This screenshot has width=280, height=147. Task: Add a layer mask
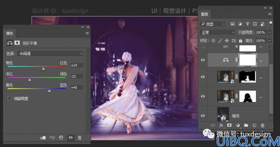tap(229, 125)
